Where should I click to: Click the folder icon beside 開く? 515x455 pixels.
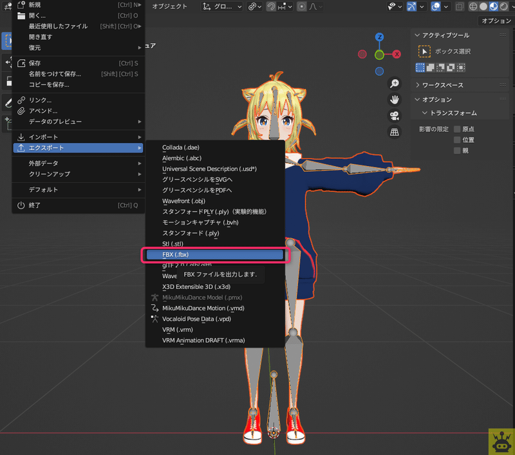(21, 15)
